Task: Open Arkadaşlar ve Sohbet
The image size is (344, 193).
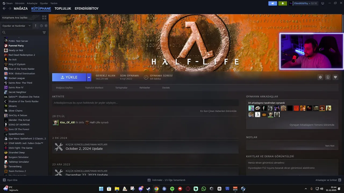Action: point(328,180)
